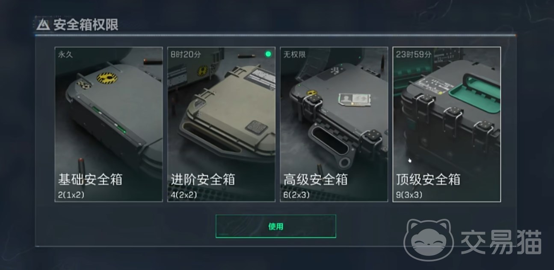
Task: Select the 基础安全箱 name label
Action: coord(90,179)
